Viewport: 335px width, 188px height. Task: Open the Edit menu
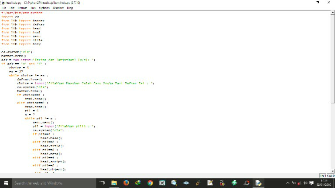[12, 8]
